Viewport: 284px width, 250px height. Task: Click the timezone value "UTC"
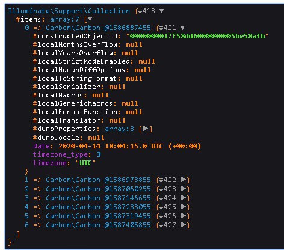85,163
